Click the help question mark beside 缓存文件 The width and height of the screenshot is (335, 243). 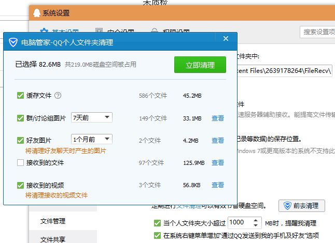click(x=58, y=96)
